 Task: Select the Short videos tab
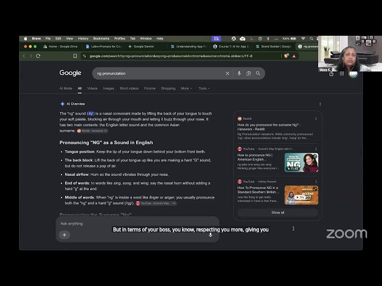[x=129, y=88]
